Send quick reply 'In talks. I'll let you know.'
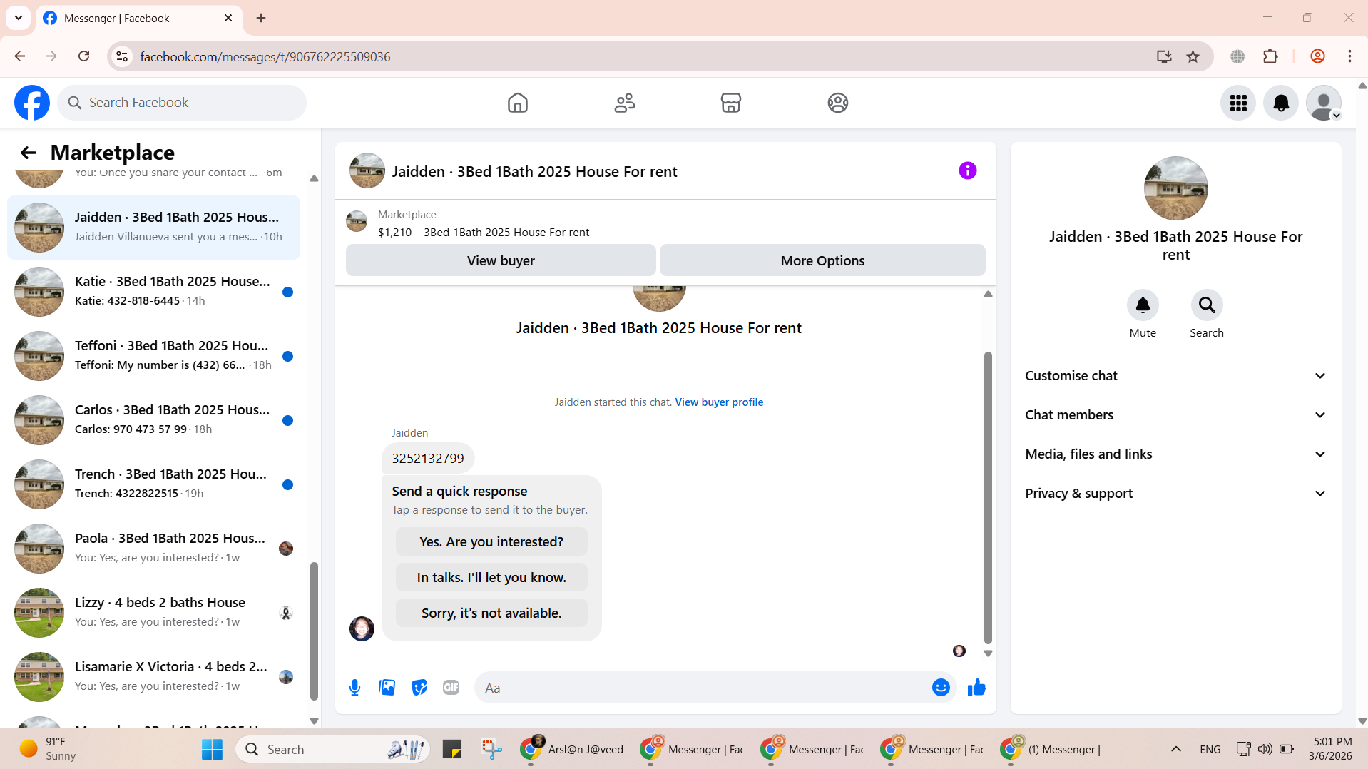Screen dimensions: 1368x769 click(x=491, y=578)
